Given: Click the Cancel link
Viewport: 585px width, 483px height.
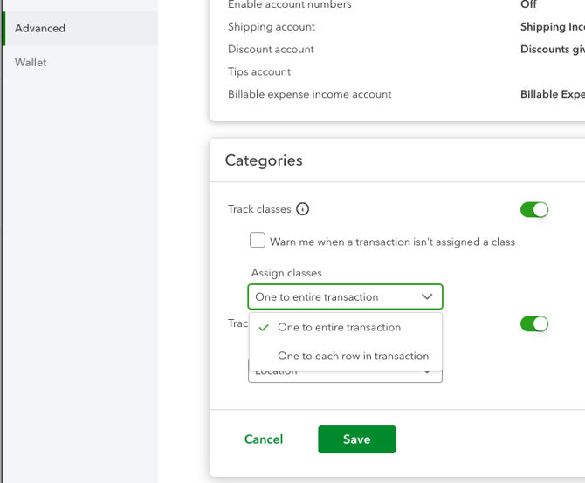Looking at the screenshot, I should tap(264, 439).
